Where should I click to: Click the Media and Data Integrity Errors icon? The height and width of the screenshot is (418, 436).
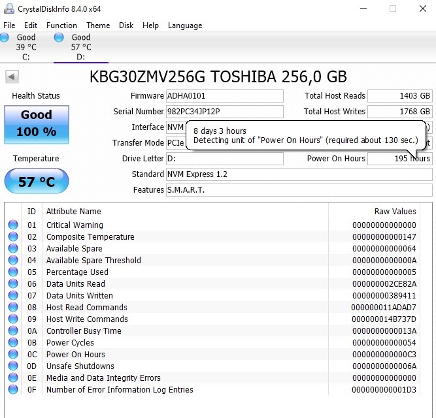pyautogui.click(x=13, y=378)
